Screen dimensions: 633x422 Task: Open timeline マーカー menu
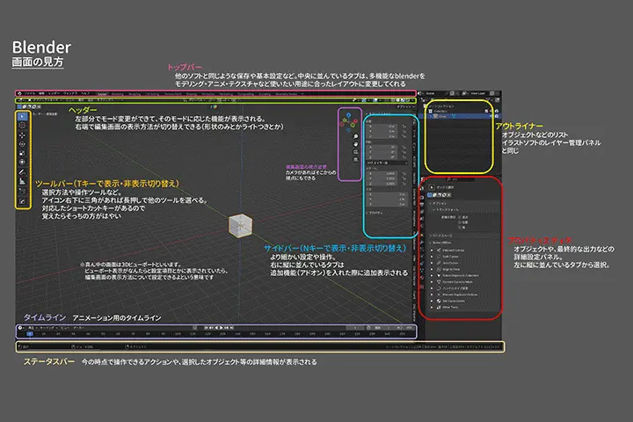pyautogui.click(x=78, y=328)
